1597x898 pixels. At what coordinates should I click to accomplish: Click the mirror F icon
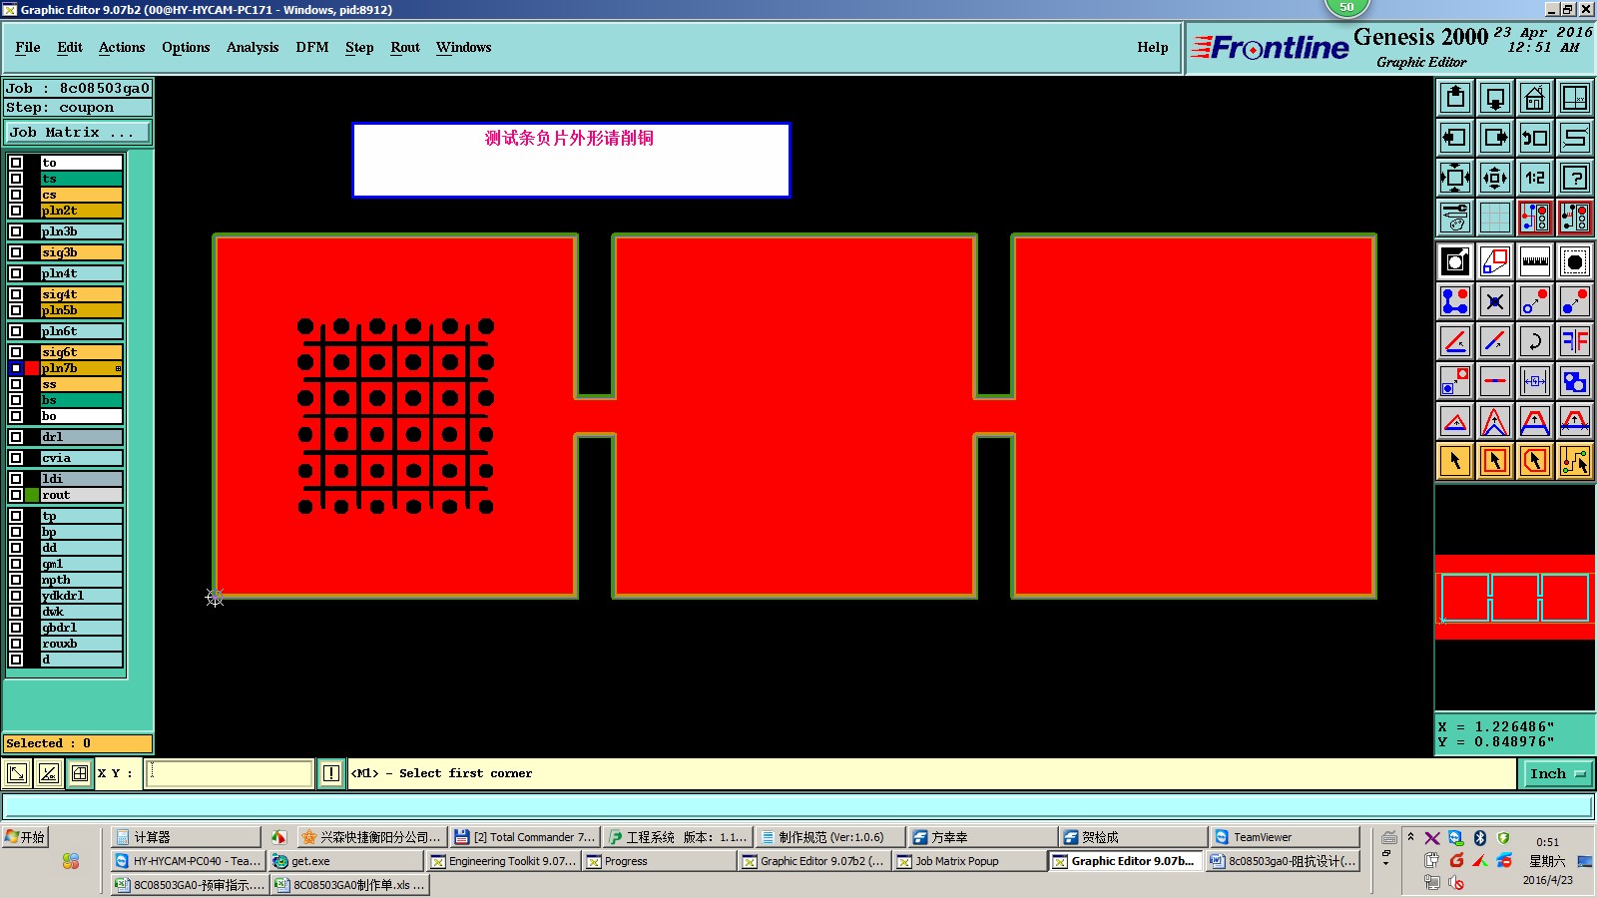(x=1575, y=341)
